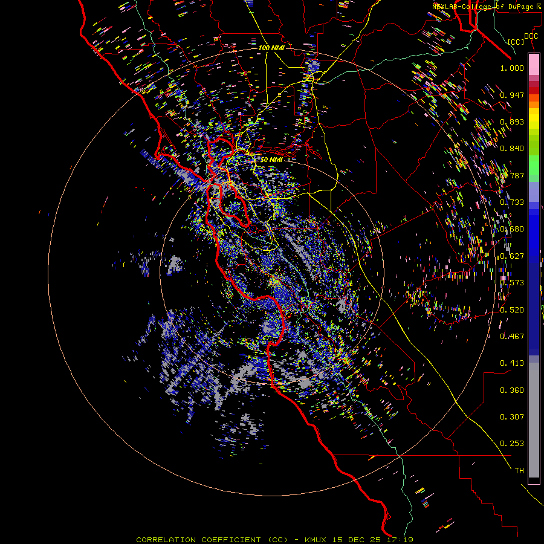Click the "100 NMI" range ring label
Screen dimensions: 544x544
271,48
